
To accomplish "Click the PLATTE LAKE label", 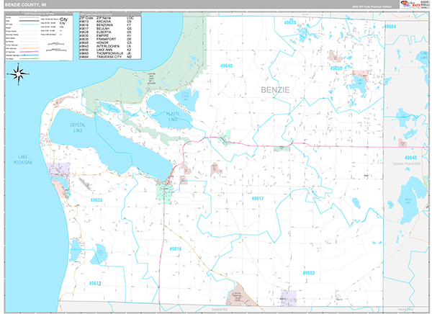I will click(x=173, y=117).
